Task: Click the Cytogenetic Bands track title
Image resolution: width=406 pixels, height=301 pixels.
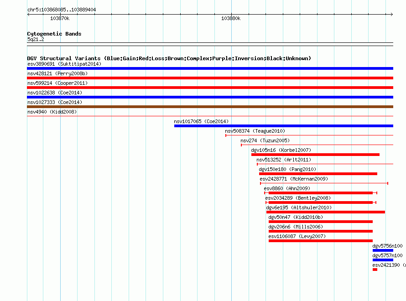Action: point(54,34)
